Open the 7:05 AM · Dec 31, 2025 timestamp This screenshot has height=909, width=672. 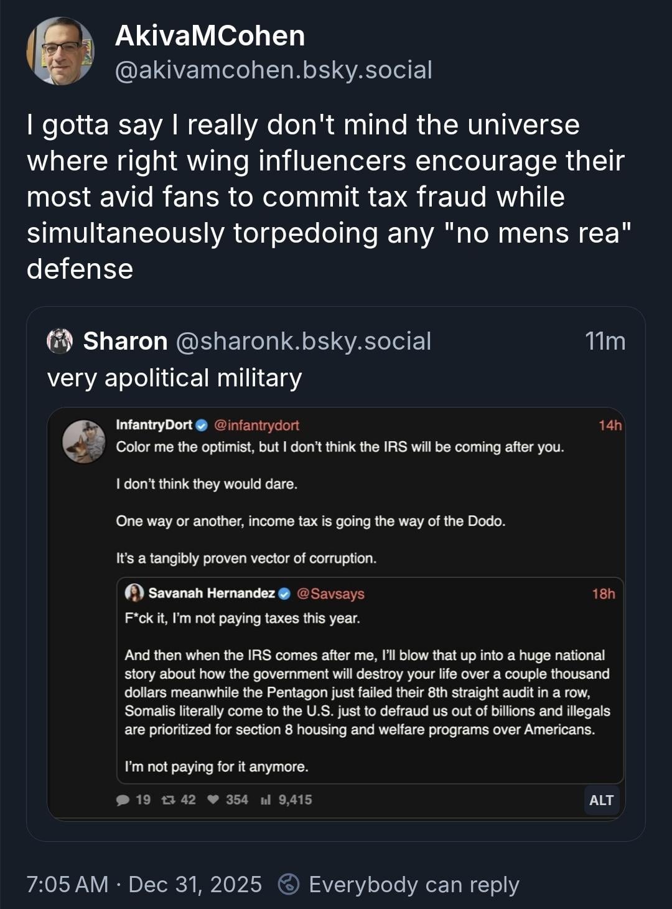click(x=144, y=884)
